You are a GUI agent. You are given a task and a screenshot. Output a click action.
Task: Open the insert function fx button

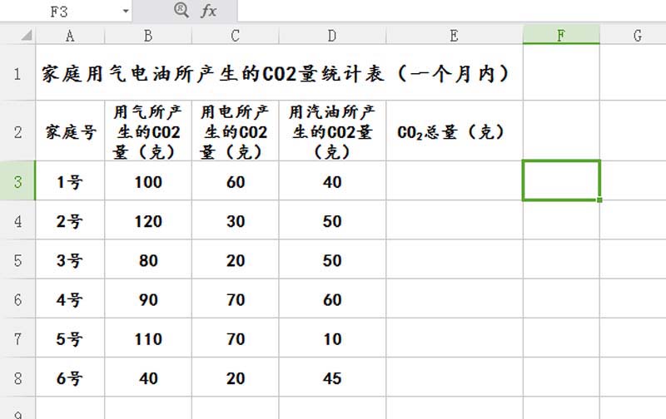coord(209,11)
